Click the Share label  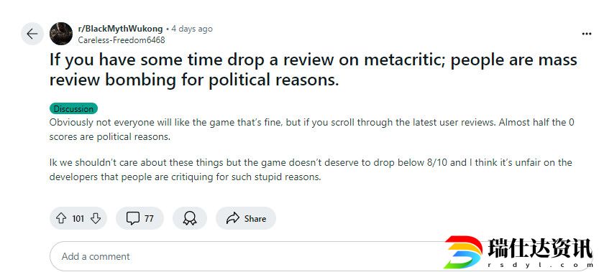(x=255, y=219)
